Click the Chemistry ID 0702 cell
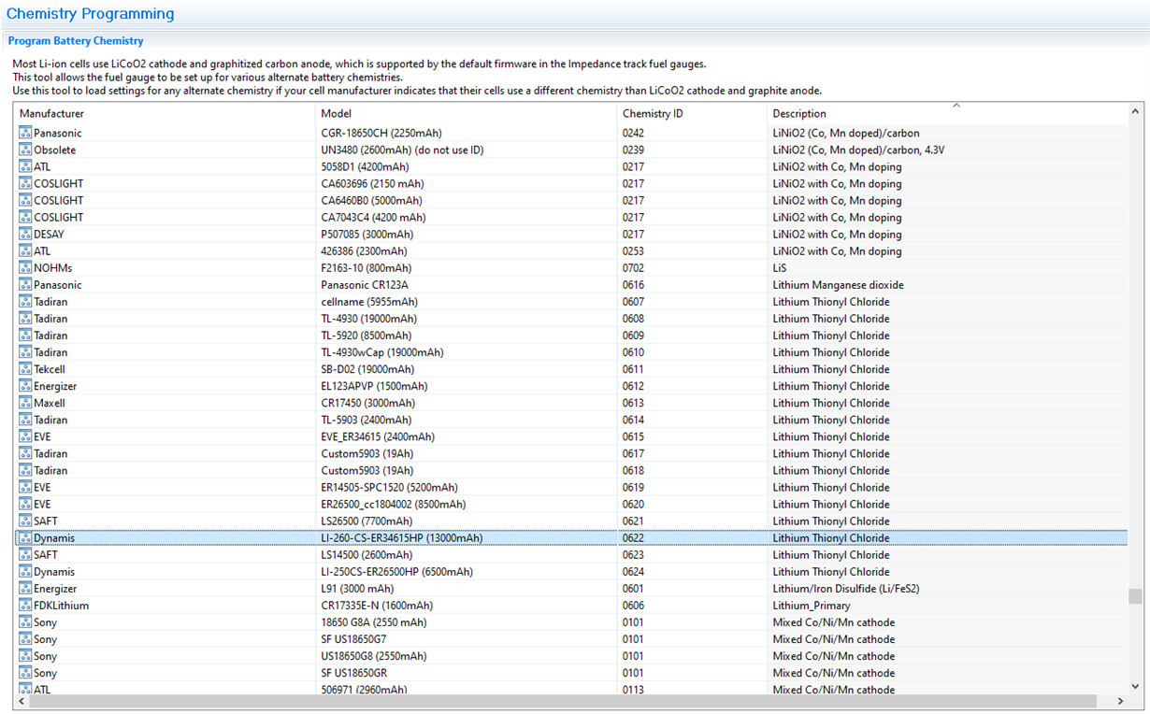 click(633, 267)
